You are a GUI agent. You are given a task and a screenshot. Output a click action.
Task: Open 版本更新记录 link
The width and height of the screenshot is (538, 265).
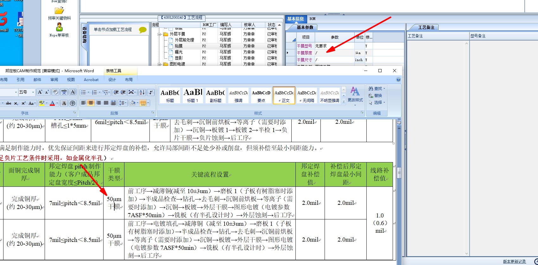point(514,262)
